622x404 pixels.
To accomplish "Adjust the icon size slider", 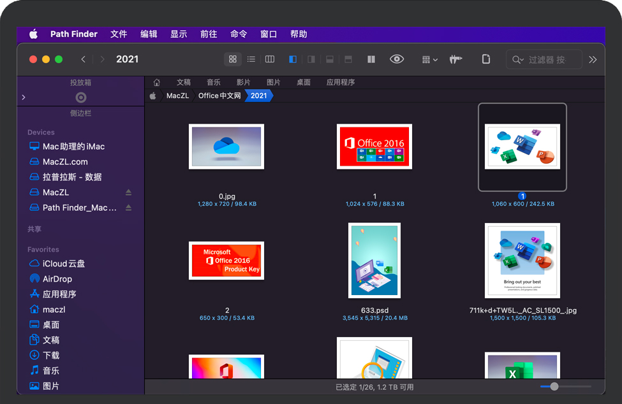I will pyautogui.click(x=554, y=386).
